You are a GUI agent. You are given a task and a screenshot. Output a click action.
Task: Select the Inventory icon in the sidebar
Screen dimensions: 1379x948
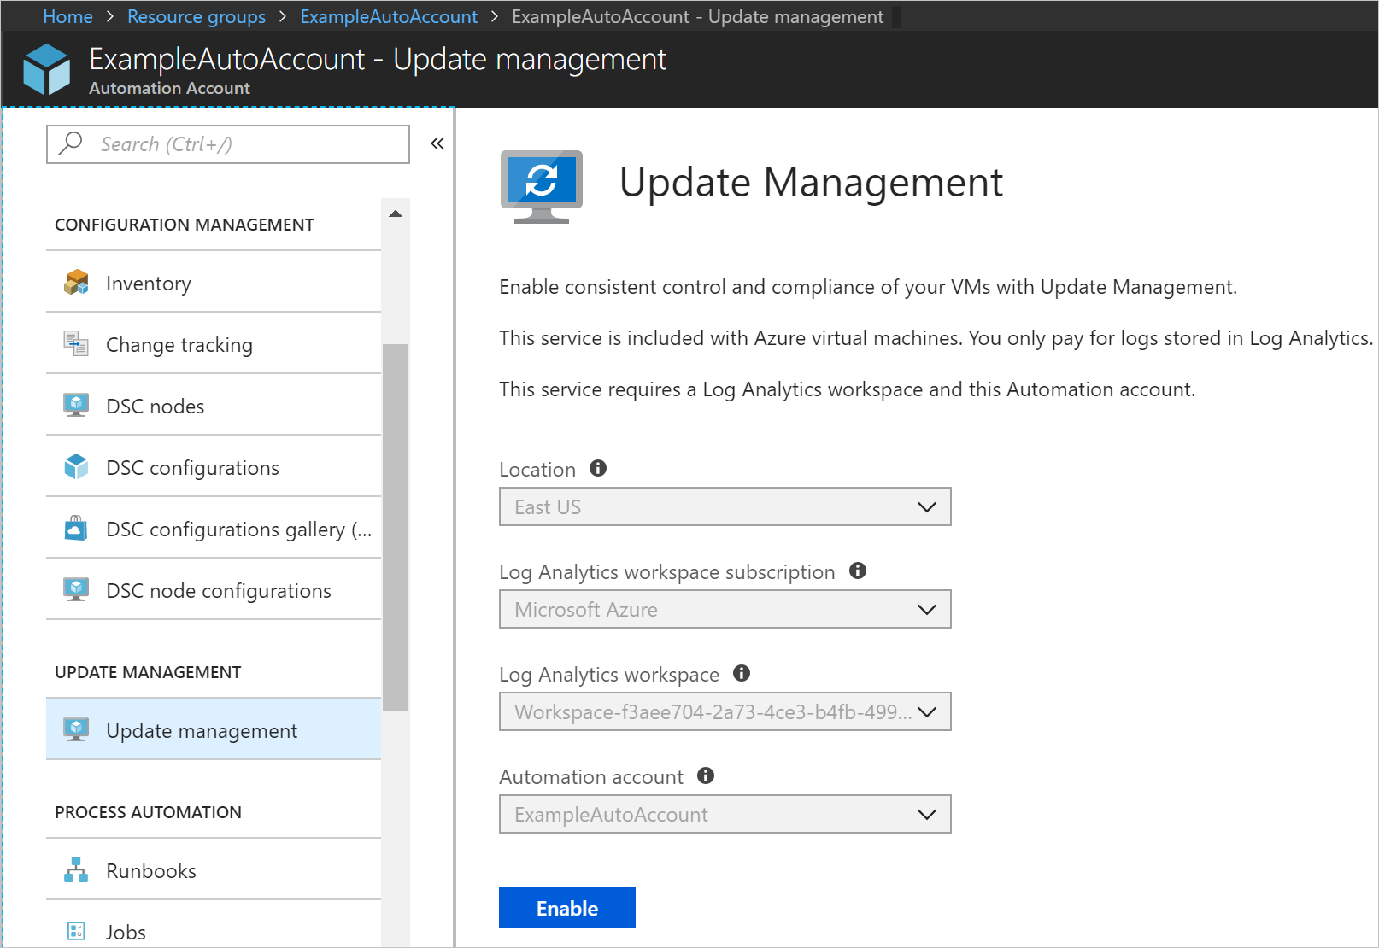click(x=76, y=282)
